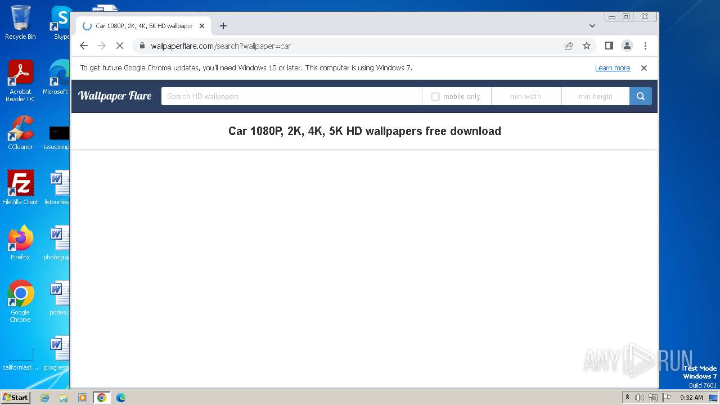
Task: Stop loading the page
Action: click(x=120, y=46)
